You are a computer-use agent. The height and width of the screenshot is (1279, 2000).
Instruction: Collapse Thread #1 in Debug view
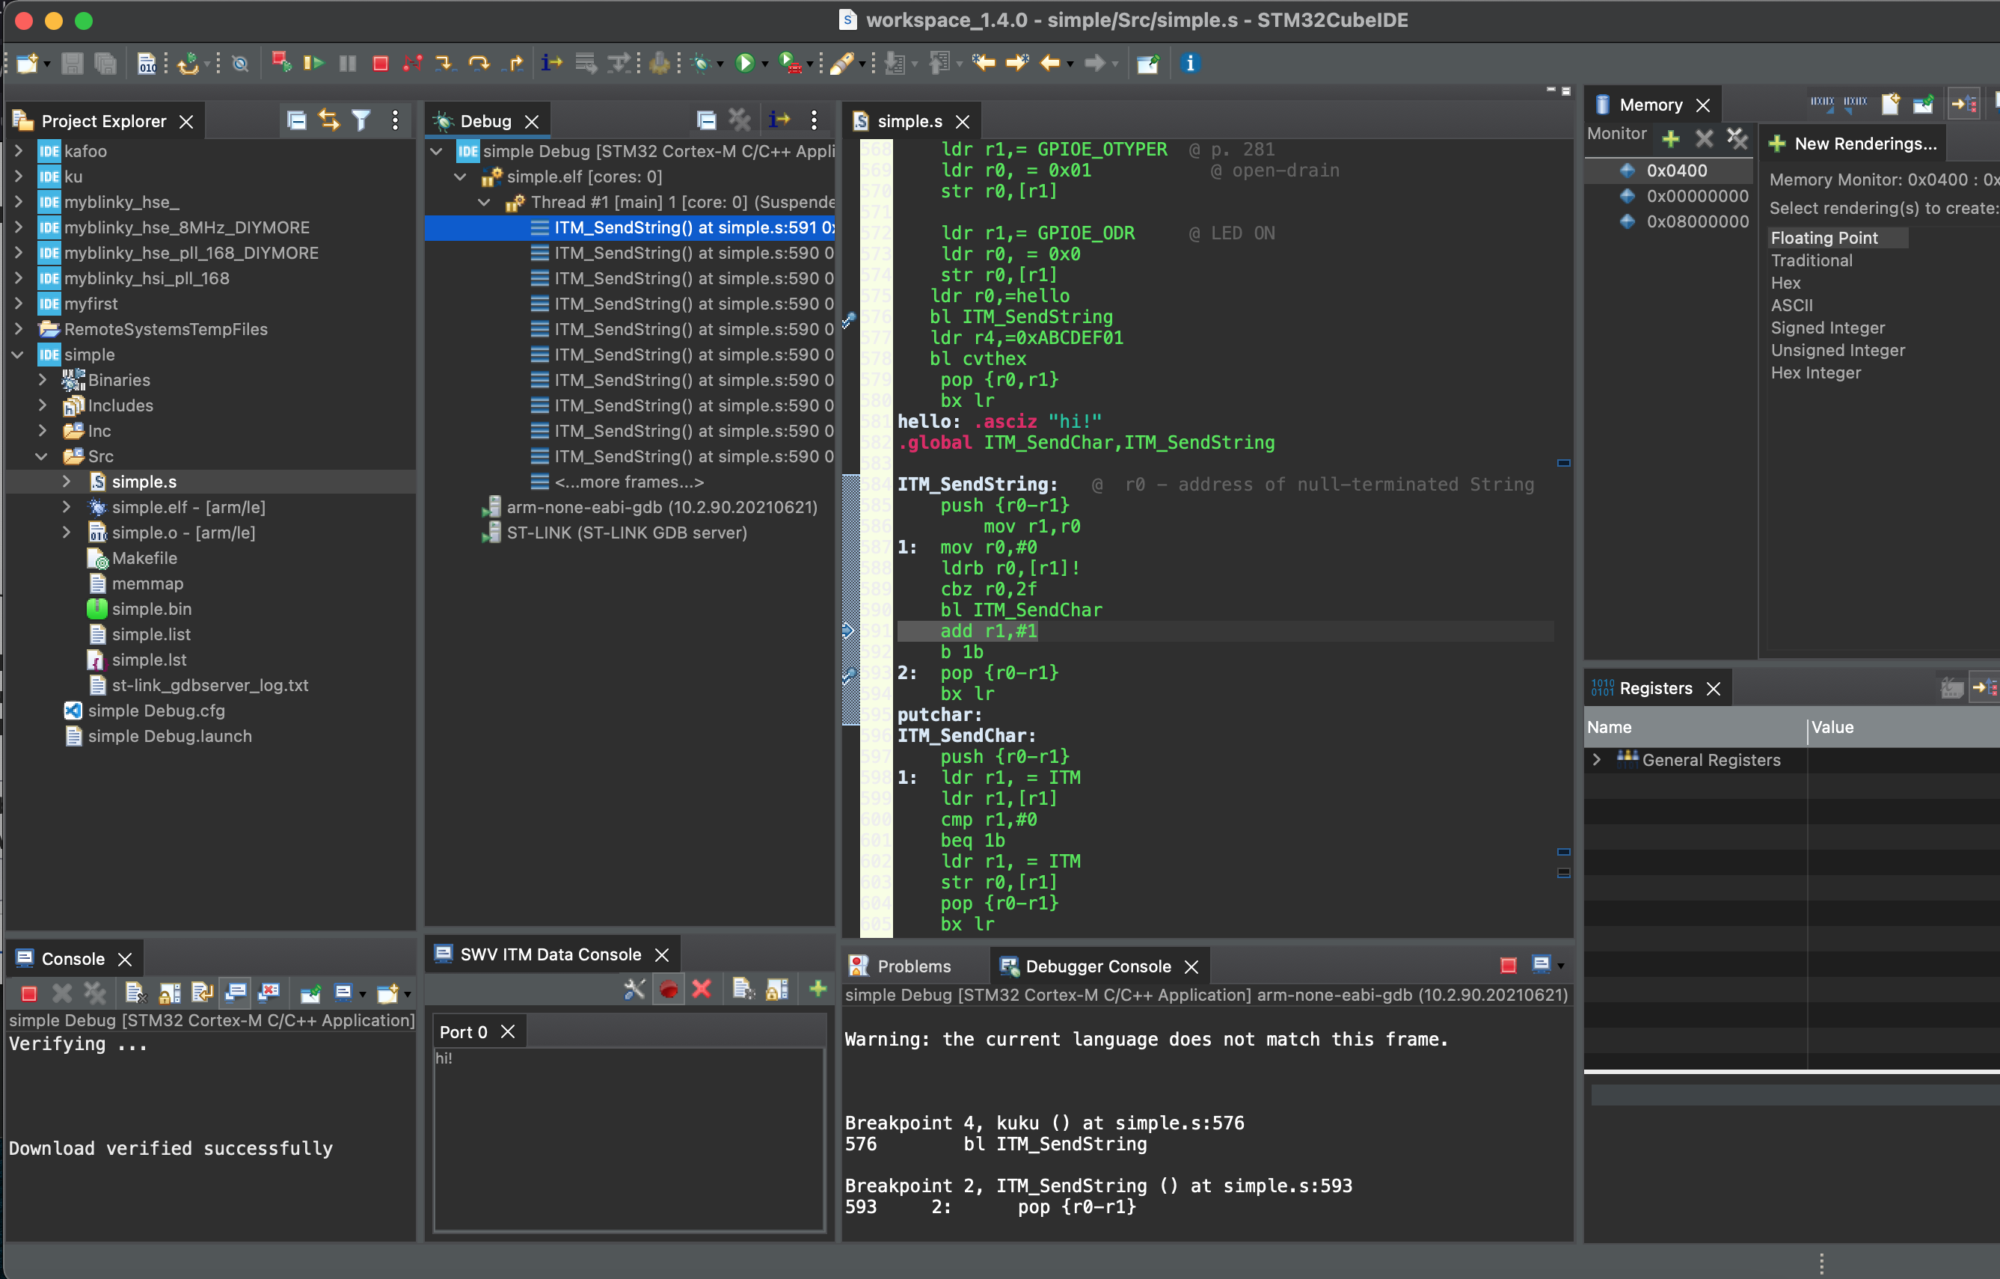point(485,202)
